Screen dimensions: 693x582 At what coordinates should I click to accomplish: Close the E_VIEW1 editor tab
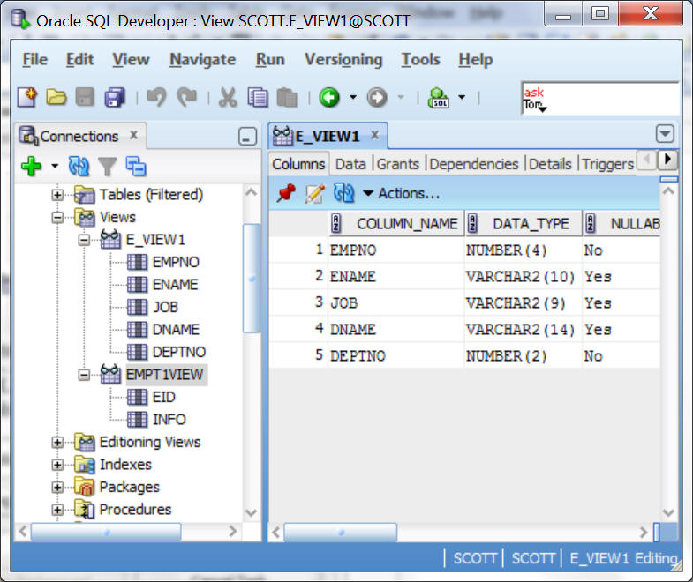pyautogui.click(x=375, y=135)
